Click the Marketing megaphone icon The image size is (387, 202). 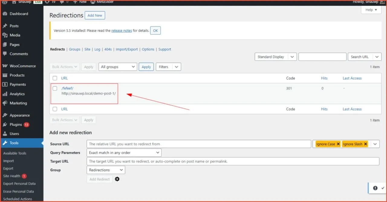coord(5,103)
